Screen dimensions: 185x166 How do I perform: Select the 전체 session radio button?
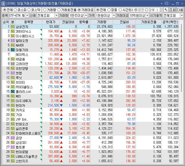98,10
